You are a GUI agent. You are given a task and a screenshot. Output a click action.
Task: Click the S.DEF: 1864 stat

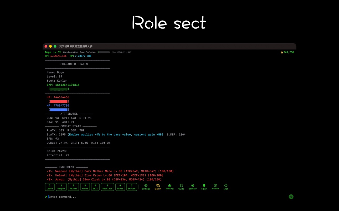coord(176,135)
